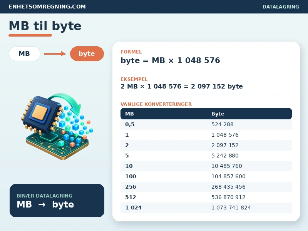Image resolution: width=308 pixels, height=231 pixels.
Task: Select the 1 024 MB row cell
Action: (134, 208)
